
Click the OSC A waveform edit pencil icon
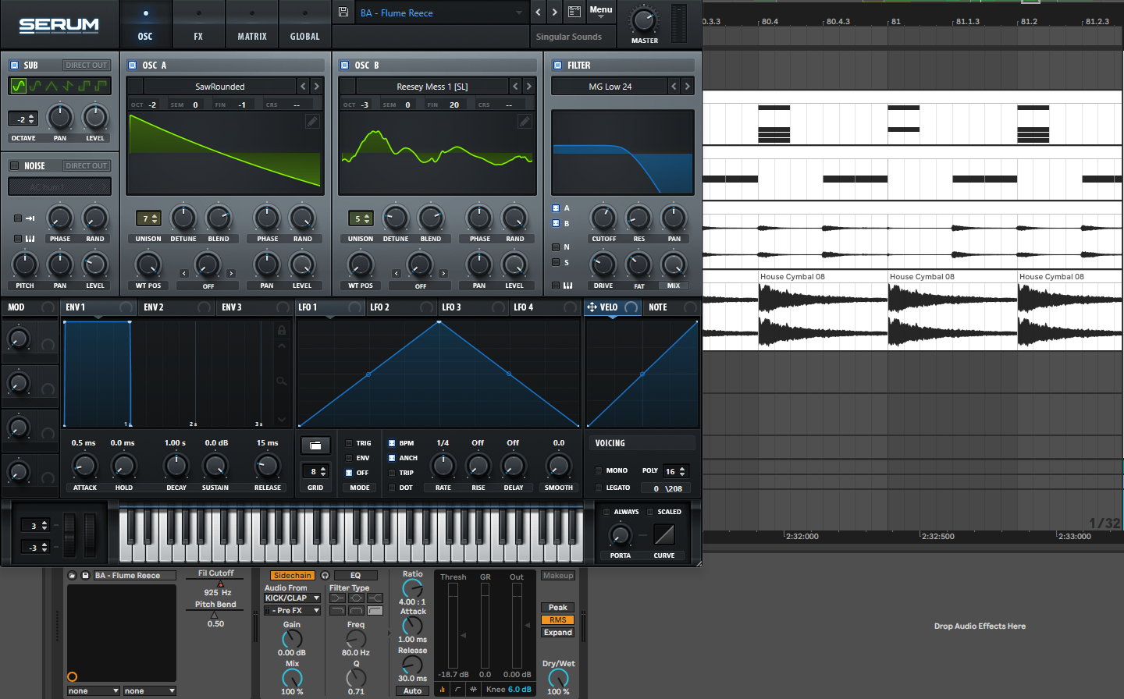click(312, 121)
